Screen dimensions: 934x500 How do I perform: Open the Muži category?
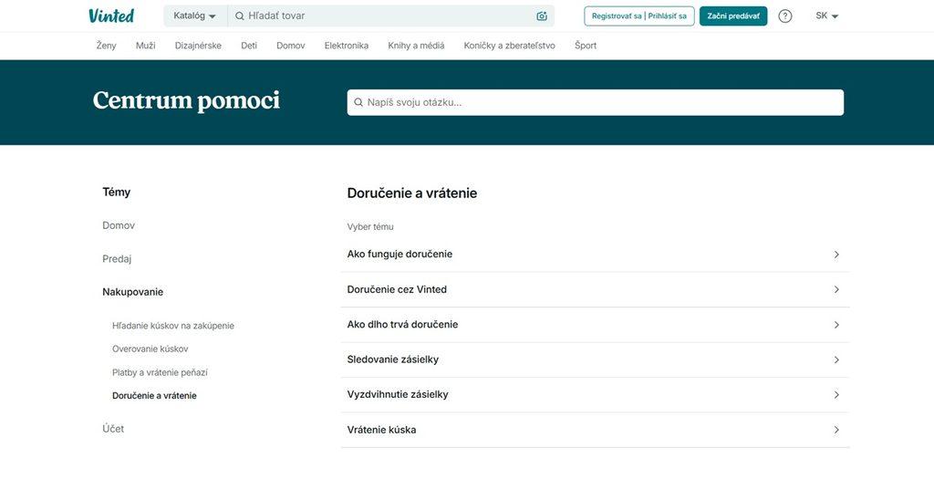[x=145, y=46]
